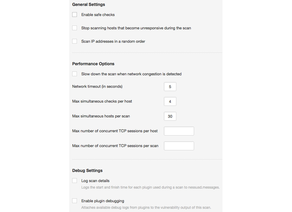The width and height of the screenshot is (292, 212).
Task: Click the Performance Options heading
Action: click(93, 64)
